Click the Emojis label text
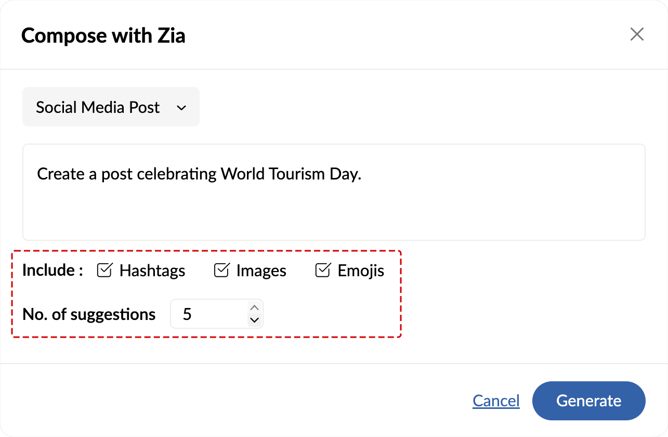 pos(361,271)
